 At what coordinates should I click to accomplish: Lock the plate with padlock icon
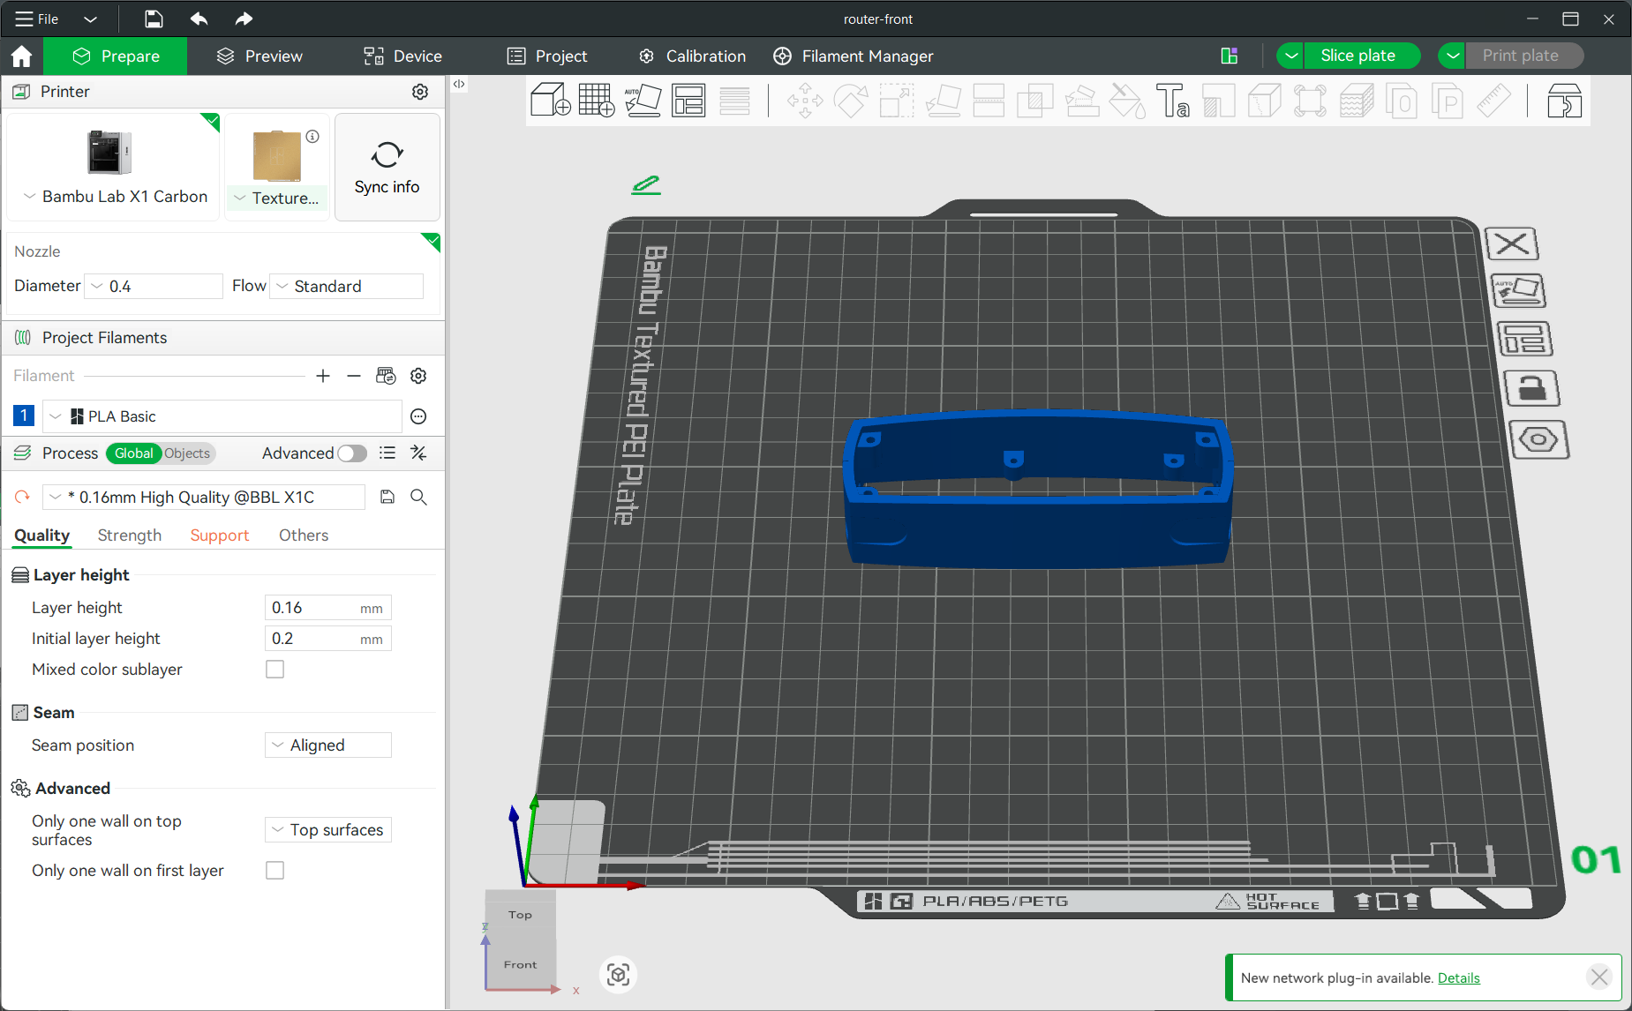1531,388
